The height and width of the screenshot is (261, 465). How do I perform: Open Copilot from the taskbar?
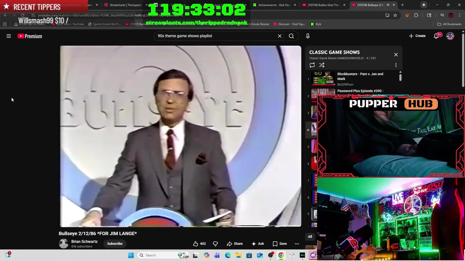[206, 255]
